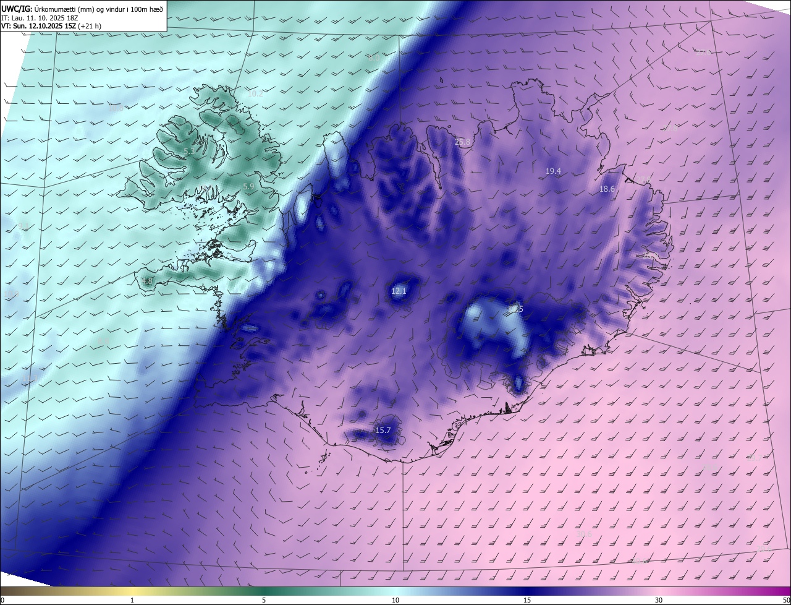Viewport: 791px width, 605px height.
Task: Click the map value label 19.4
Action: (553, 171)
